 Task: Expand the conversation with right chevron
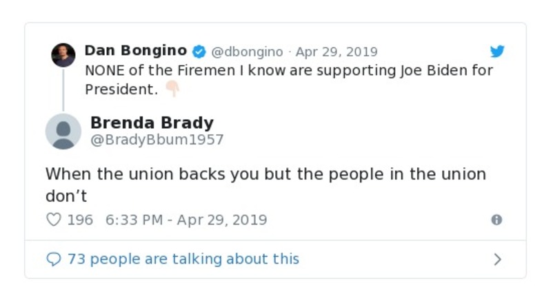498,260
